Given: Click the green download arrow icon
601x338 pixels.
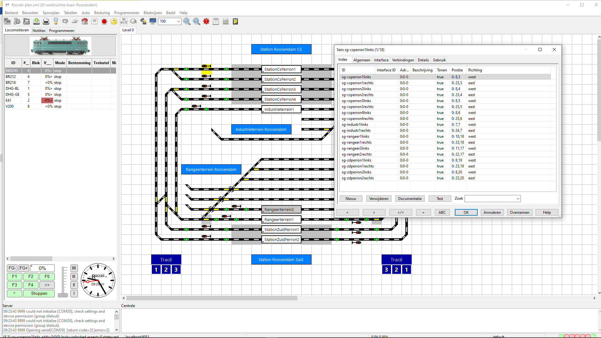Looking at the screenshot, I should pyautogui.click(x=36, y=21).
